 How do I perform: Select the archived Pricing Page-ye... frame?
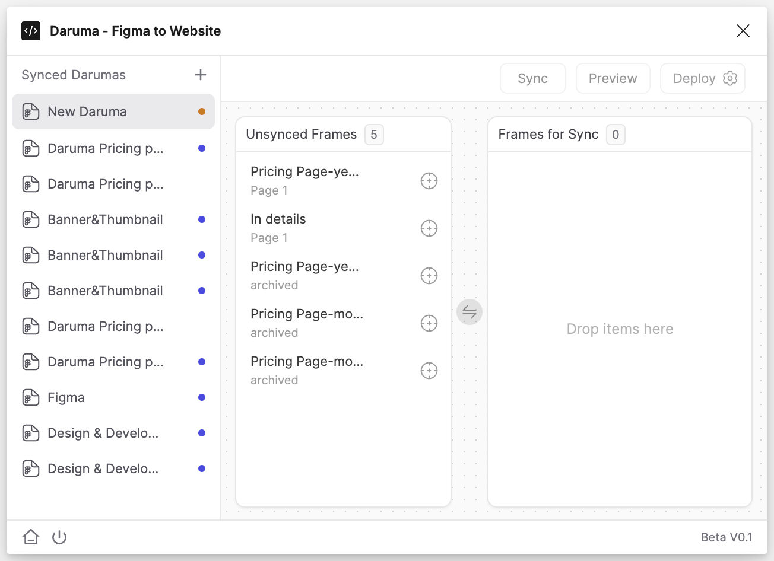click(344, 276)
